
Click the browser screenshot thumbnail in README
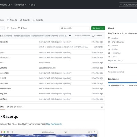point(48,134)
